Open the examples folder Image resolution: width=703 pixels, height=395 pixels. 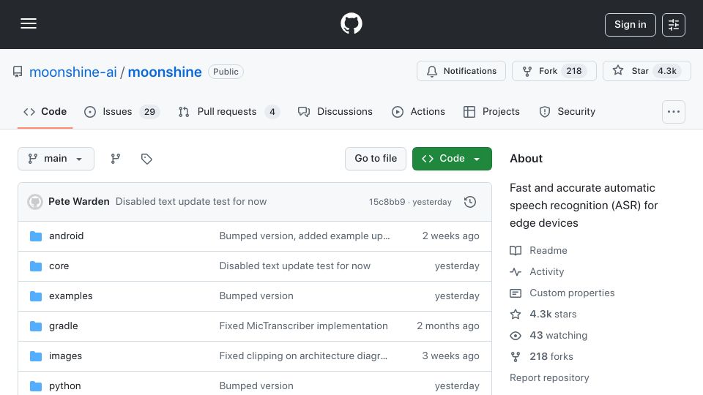point(71,296)
